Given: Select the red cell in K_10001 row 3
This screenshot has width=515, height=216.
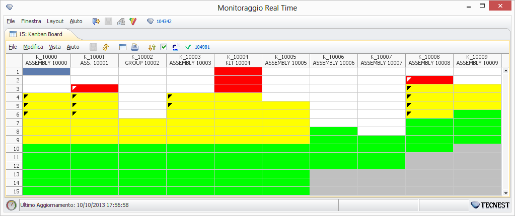Looking at the screenshot, I should pos(95,88).
